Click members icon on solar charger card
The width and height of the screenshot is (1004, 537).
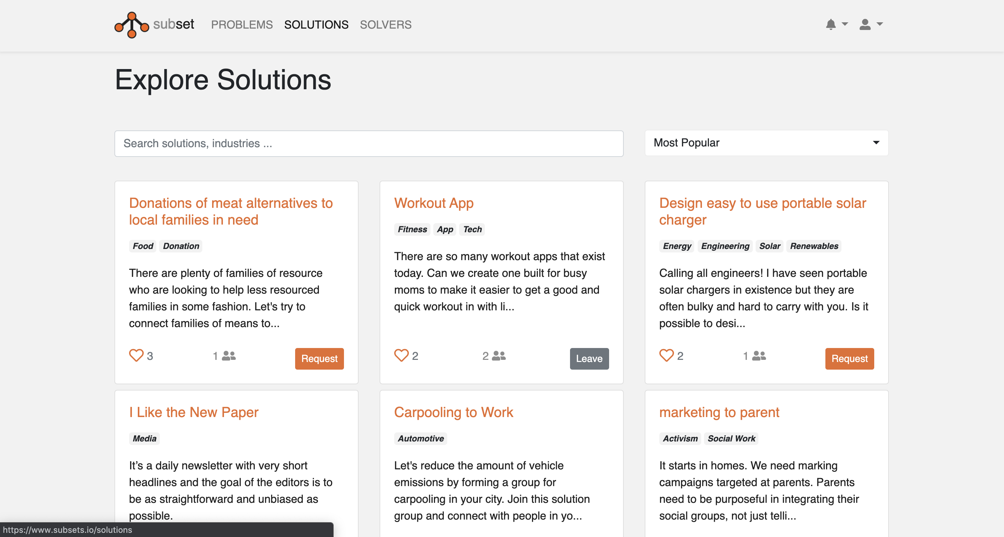pos(759,356)
